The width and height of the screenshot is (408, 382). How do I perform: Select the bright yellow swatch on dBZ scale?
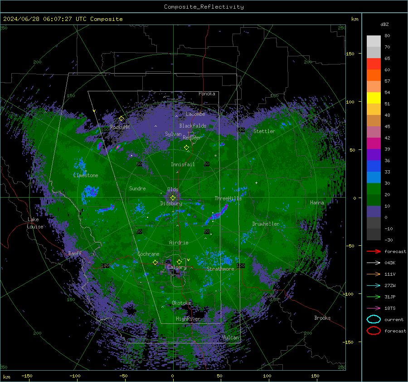(x=374, y=98)
